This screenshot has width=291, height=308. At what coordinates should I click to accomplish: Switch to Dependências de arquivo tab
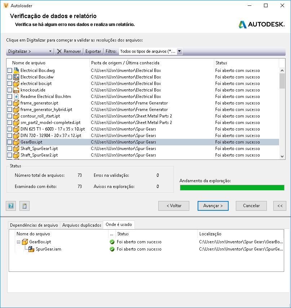click(x=34, y=225)
